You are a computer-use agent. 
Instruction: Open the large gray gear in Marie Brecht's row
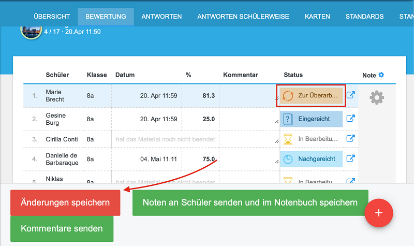point(377,97)
